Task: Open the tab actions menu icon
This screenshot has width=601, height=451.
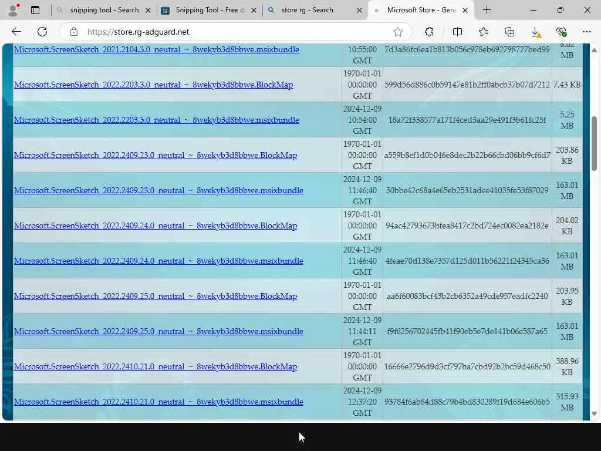Action: pyautogui.click(x=35, y=10)
